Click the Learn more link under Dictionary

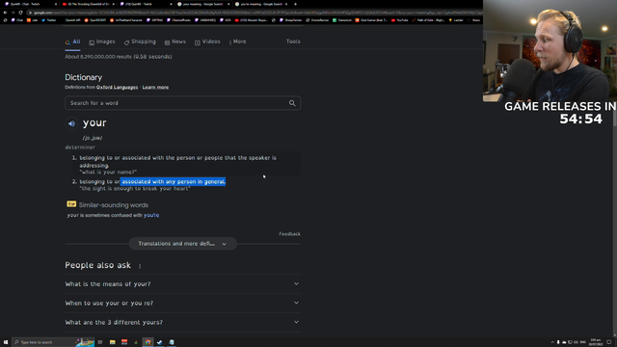[155, 88]
